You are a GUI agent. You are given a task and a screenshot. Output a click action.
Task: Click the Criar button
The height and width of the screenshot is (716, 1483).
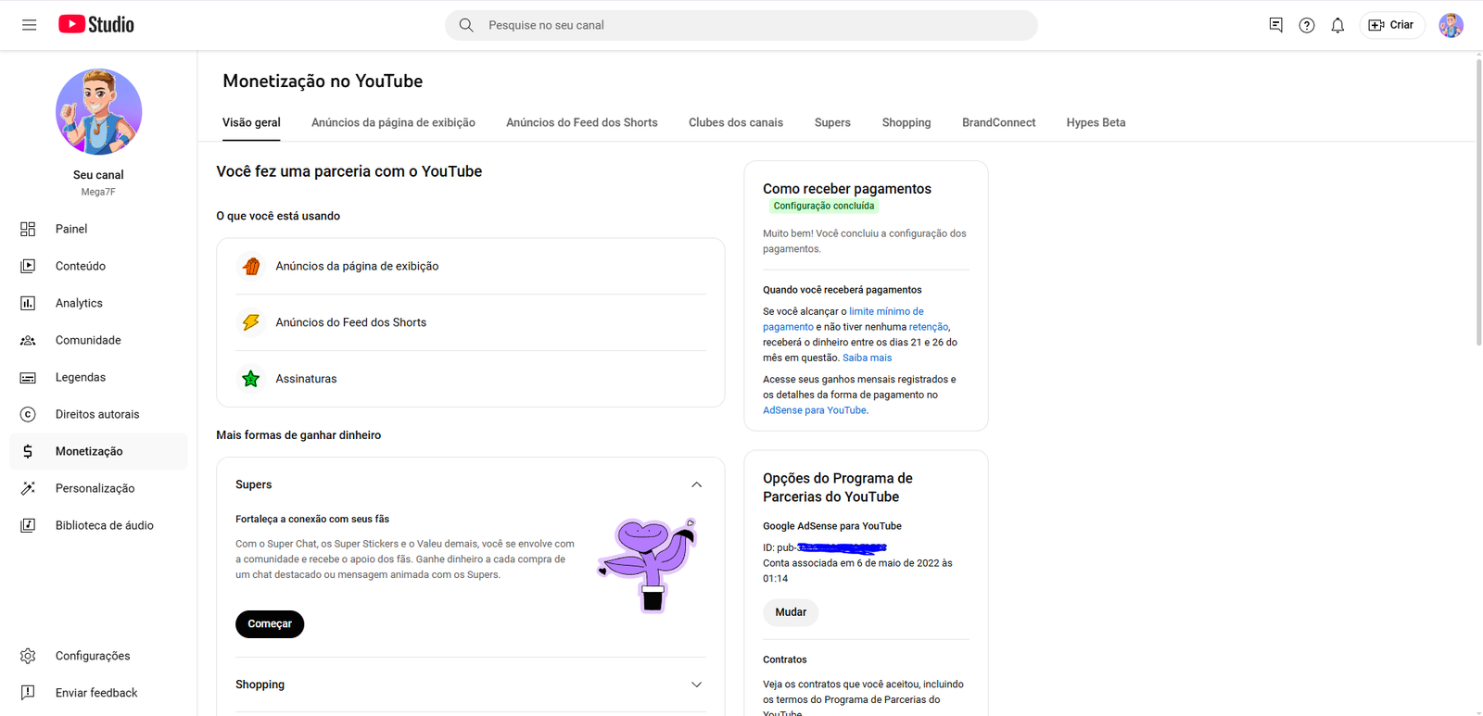click(x=1391, y=25)
